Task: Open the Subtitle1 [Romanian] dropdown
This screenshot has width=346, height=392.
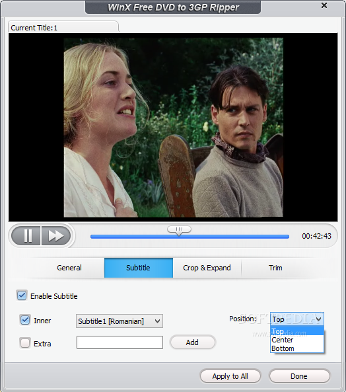Action: click(x=120, y=321)
